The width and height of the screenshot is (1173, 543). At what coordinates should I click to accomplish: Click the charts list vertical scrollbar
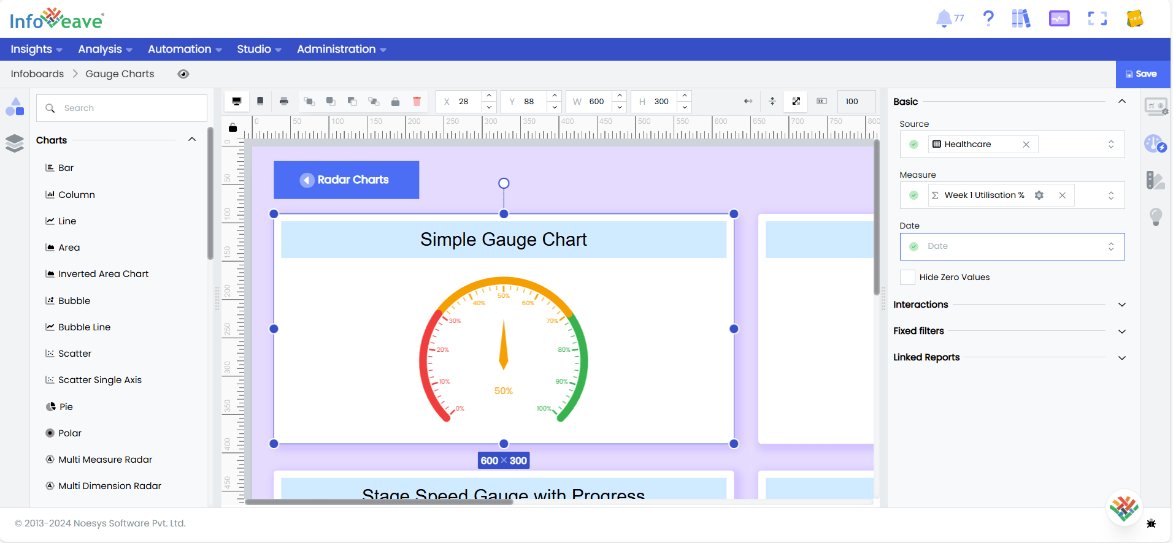(x=210, y=193)
